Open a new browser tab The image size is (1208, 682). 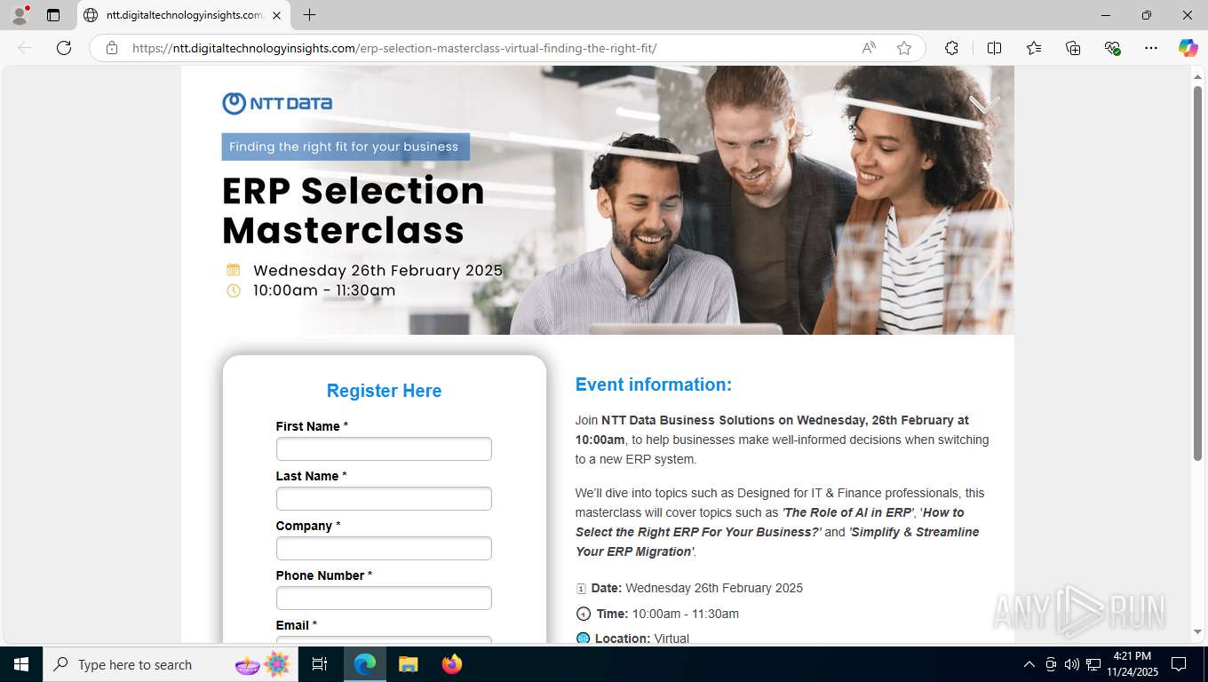pyautogui.click(x=309, y=15)
